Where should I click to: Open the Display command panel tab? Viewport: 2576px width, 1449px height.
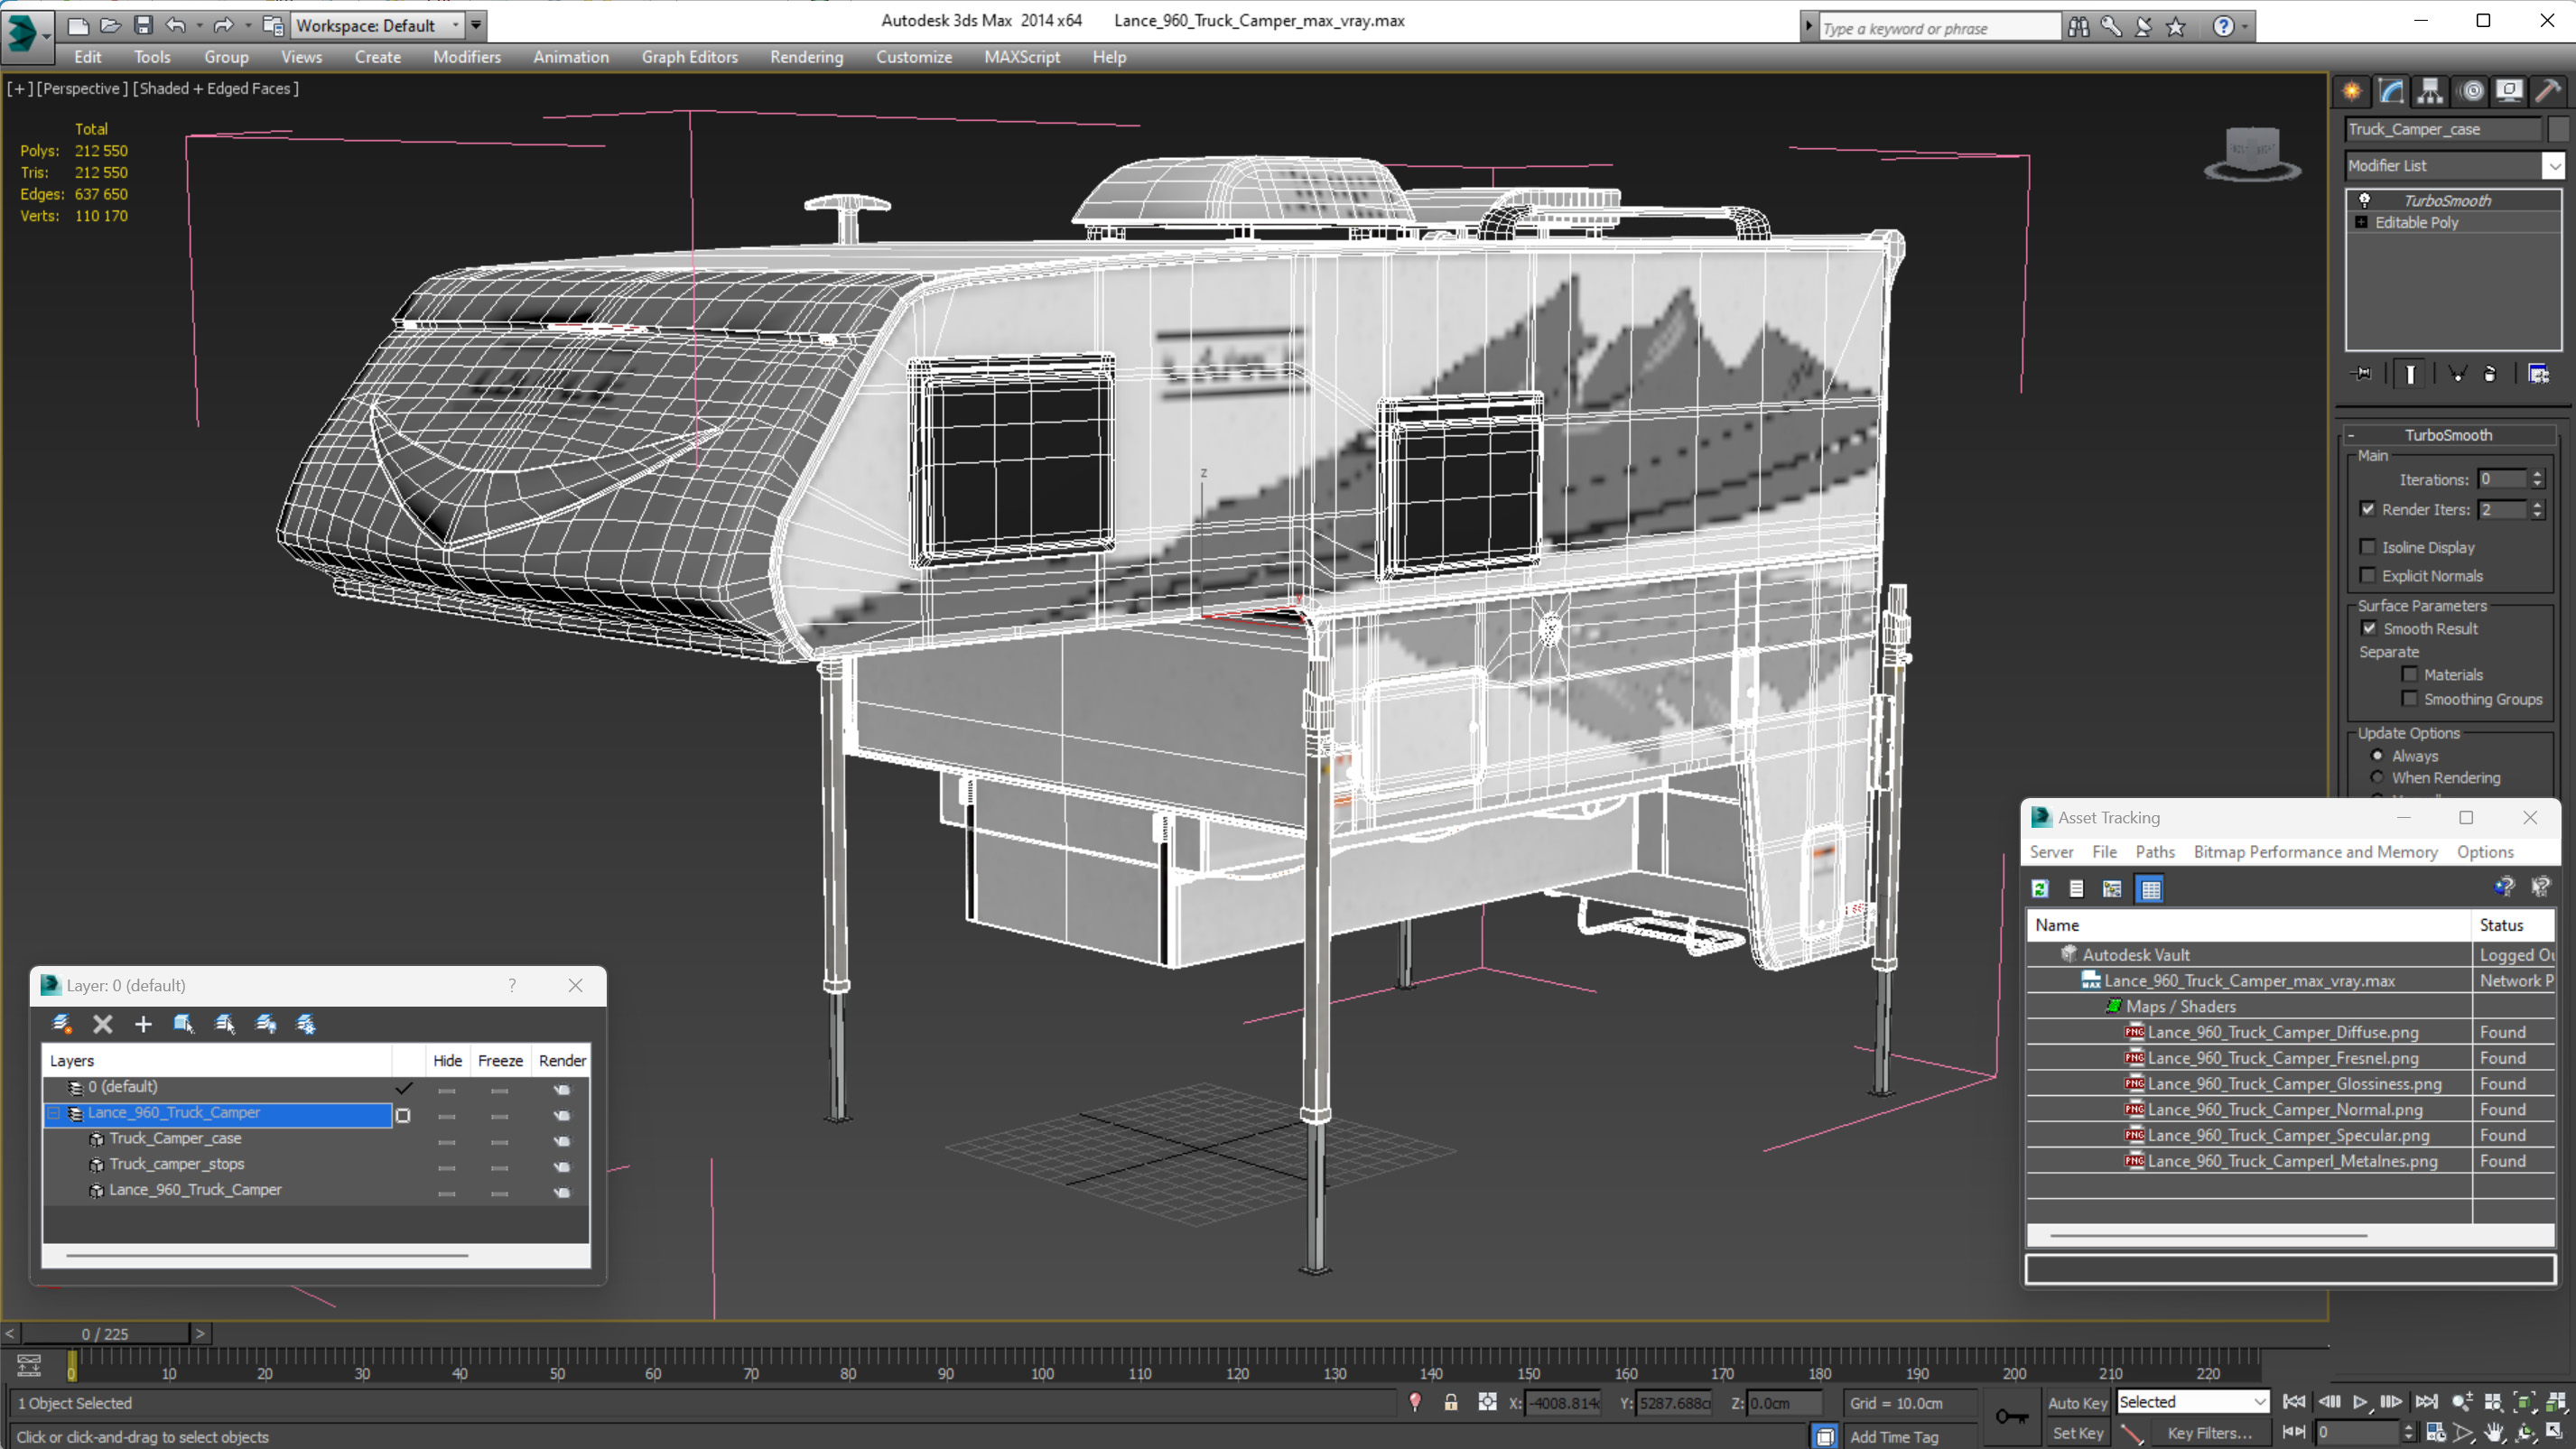pos(2509,91)
